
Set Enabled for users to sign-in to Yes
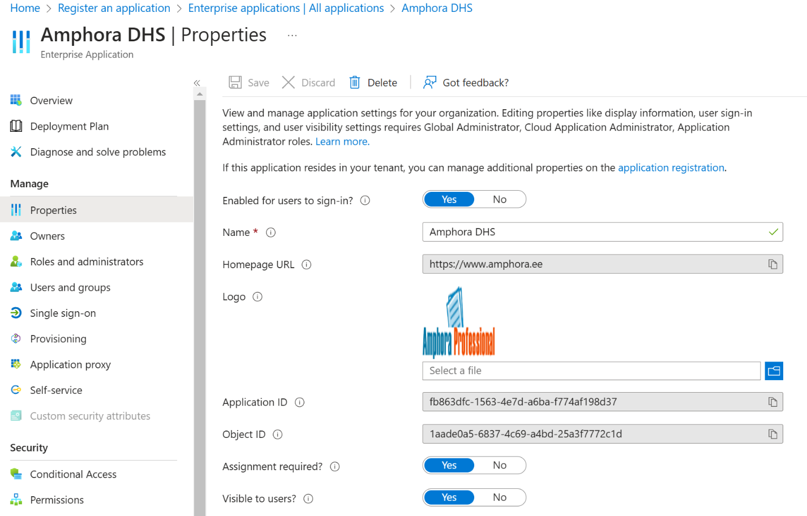click(449, 199)
